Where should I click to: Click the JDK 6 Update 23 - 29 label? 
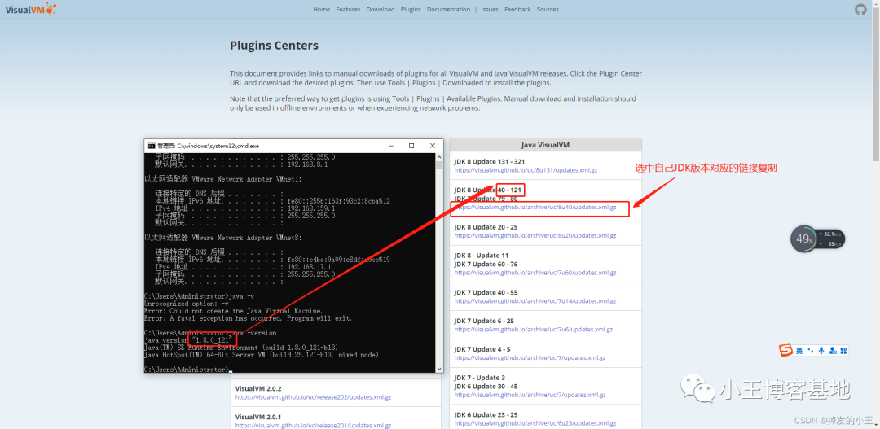[x=486, y=415]
